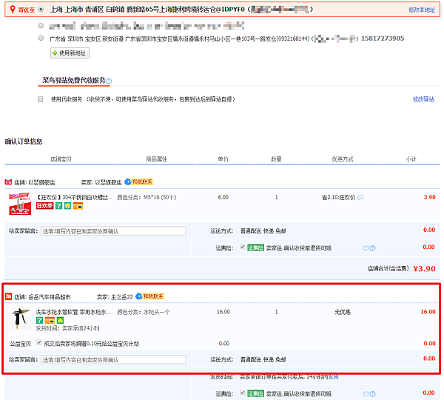The image size is (444, 400).
Task: Toggle the 公益宝贝 donation checkbox
Action: (39, 342)
